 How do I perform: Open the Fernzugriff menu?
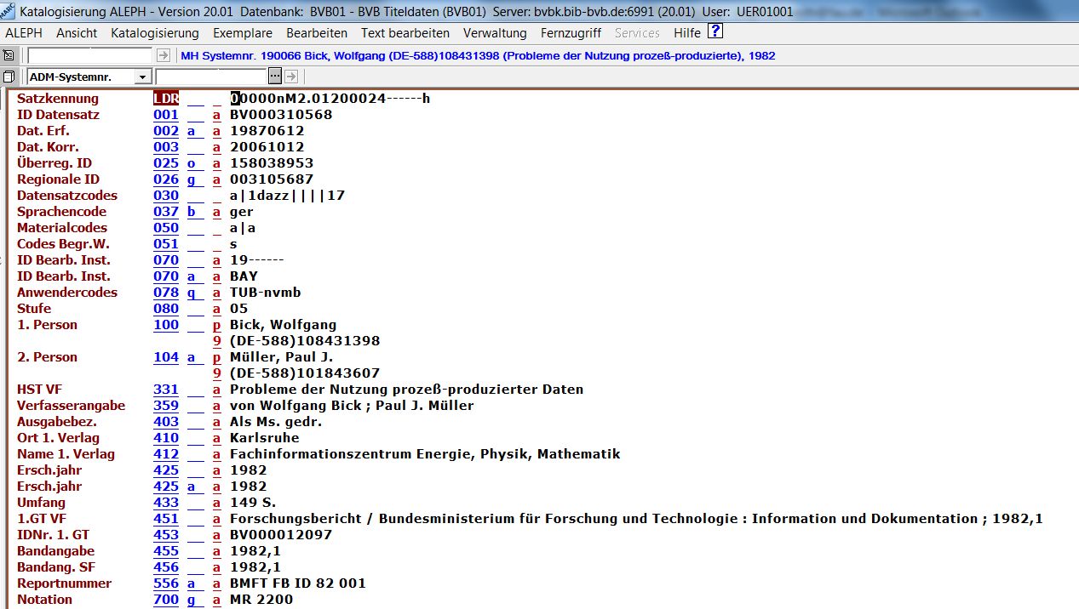[x=570, y=33]
